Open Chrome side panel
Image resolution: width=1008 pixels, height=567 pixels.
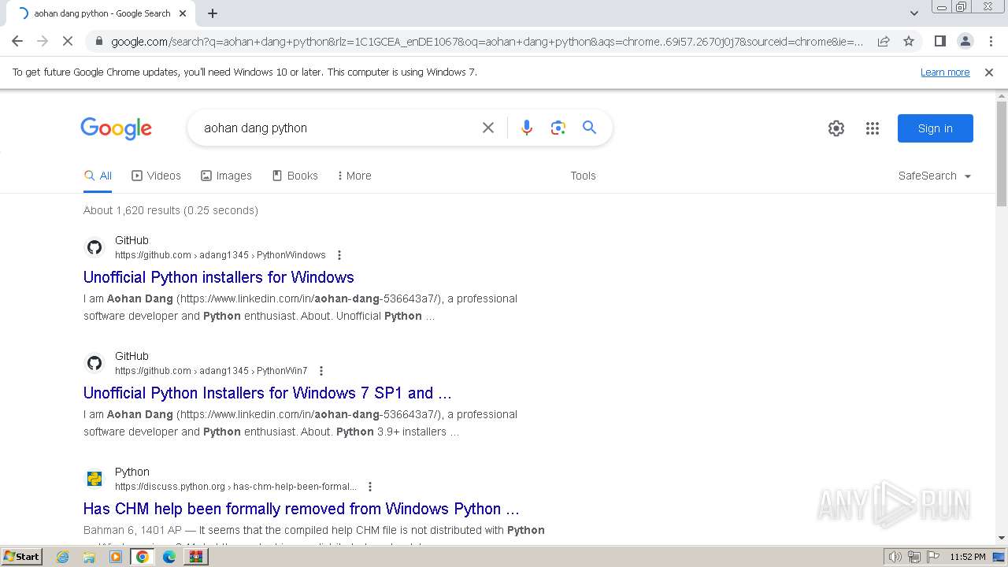tap(939, 41)
